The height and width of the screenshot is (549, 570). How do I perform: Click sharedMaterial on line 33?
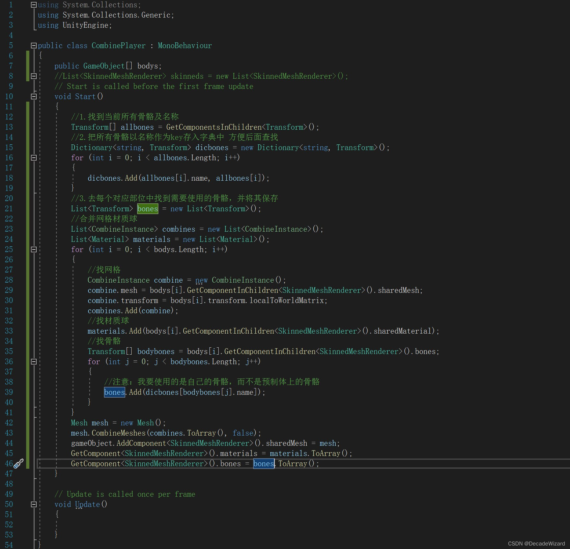click(403, 331)
